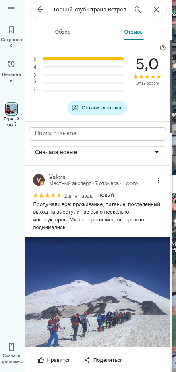Viewport: 176px width, 372px height.
Task: Click the Поиск отзывов input field
Action: coord(97,134)
